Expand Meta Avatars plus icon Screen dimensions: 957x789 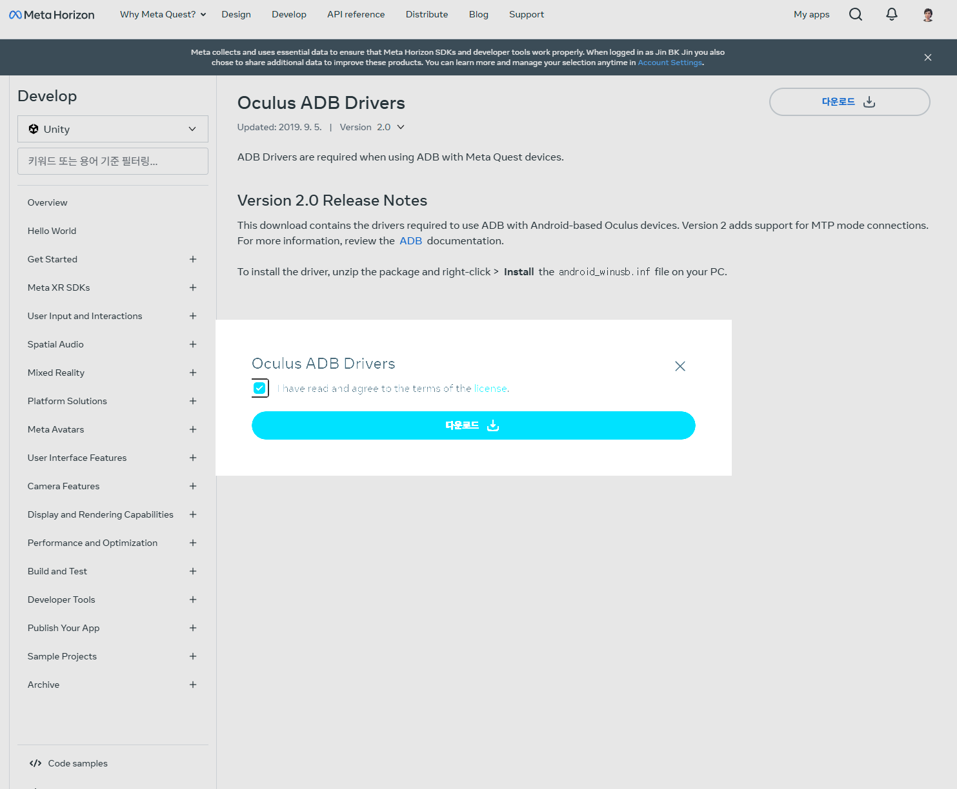tap(193, 429)
